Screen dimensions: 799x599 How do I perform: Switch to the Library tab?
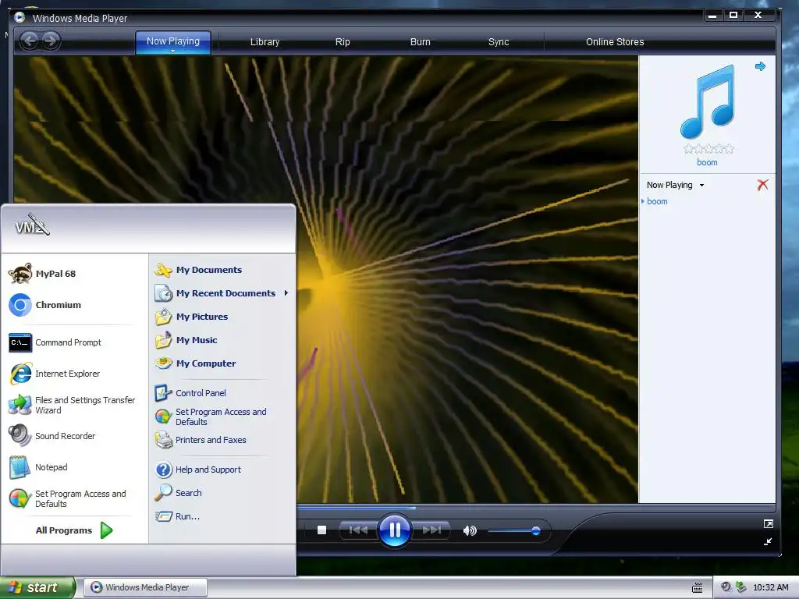(x=265, y=42)
